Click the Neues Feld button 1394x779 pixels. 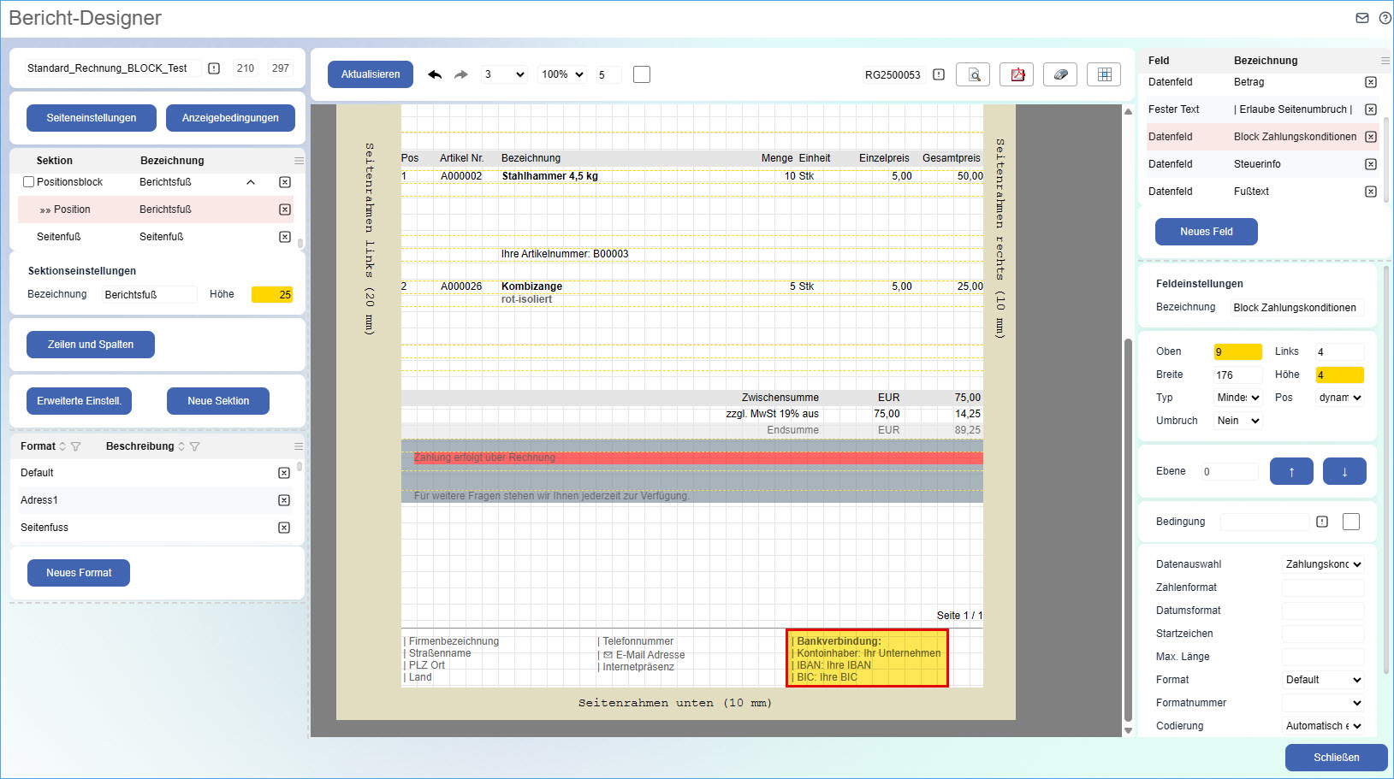click(1206, 232)
